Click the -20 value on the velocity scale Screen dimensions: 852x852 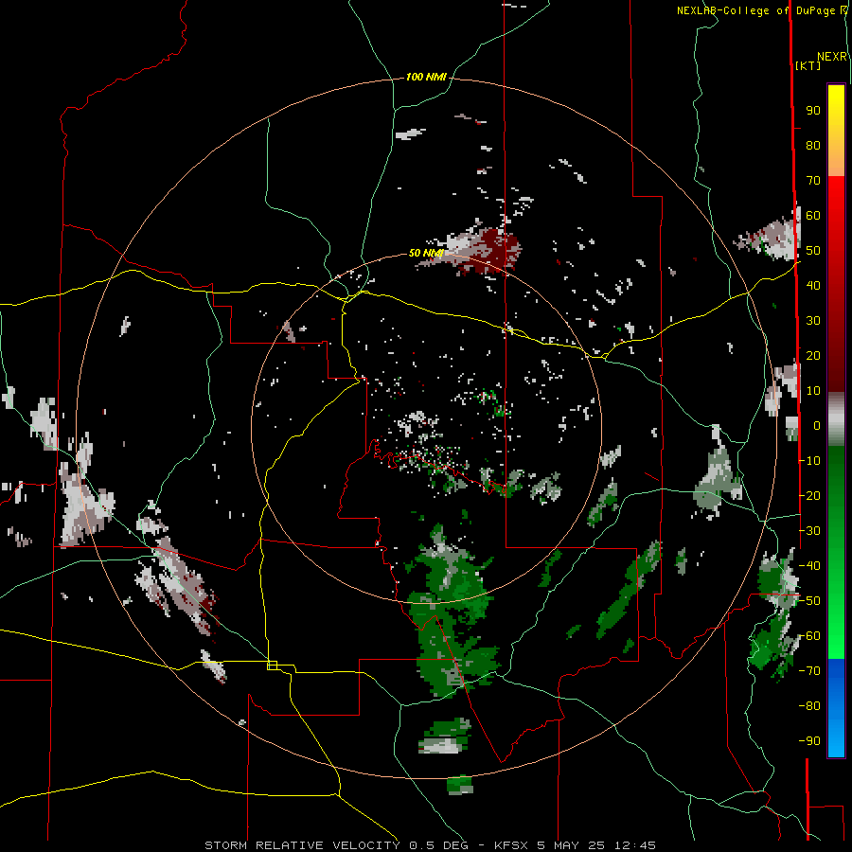[x=809, y=496]
